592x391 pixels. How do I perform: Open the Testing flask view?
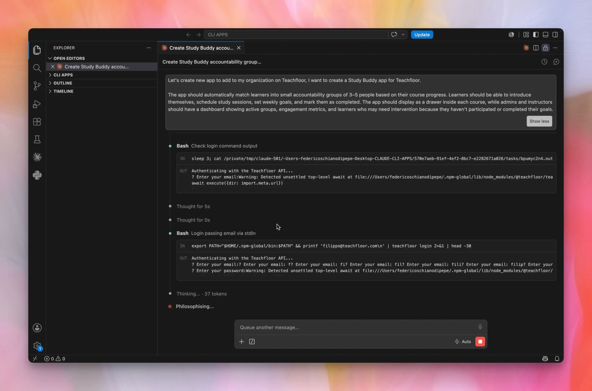37,139
